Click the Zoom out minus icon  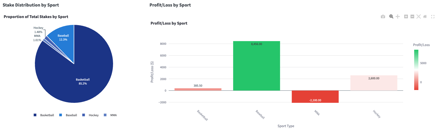412,16
